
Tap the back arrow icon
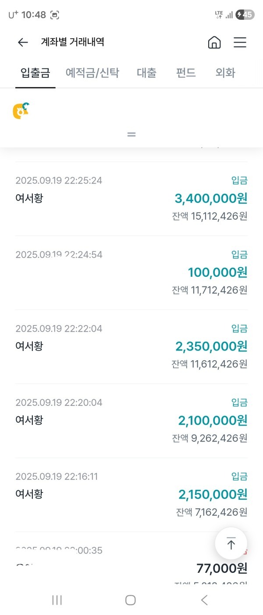23,42
